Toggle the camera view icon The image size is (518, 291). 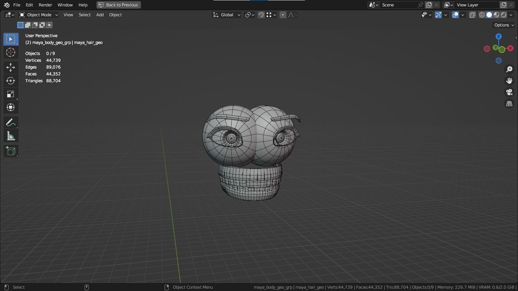(x=509, y=92)
